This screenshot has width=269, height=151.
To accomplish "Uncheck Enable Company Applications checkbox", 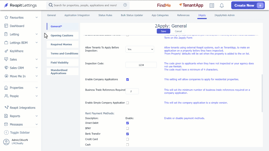I will (127, 80).
